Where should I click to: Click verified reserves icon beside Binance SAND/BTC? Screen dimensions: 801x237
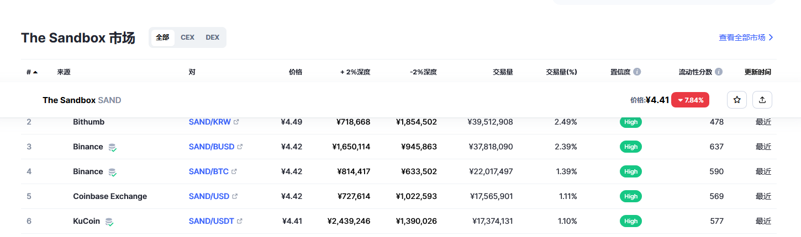tap(112, 172)
